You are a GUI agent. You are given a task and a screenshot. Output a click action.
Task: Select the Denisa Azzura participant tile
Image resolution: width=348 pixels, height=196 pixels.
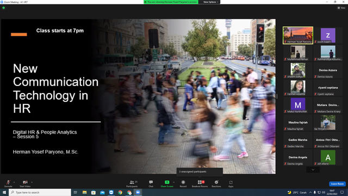pyautogui.click(x=328, y=70)
